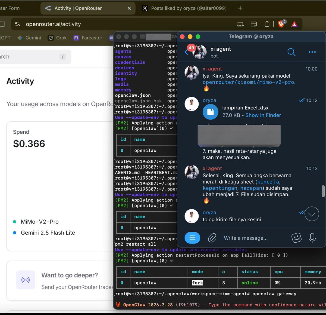
Task: Jump to latest message with down arrow button
Action: [312, 214]
